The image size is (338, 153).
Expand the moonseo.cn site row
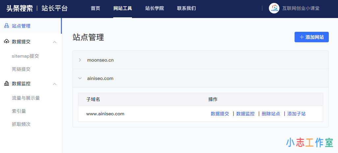(80, 60)
